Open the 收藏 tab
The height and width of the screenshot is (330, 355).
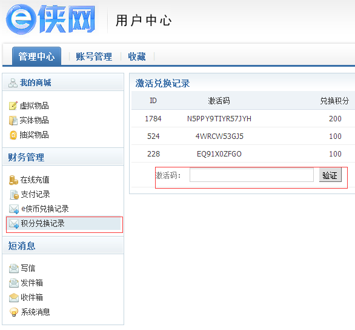137,56
